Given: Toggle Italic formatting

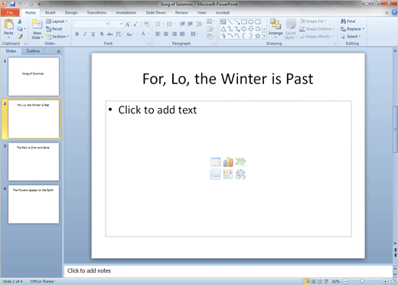Looking at the screenshot, I should pos(85,34).
